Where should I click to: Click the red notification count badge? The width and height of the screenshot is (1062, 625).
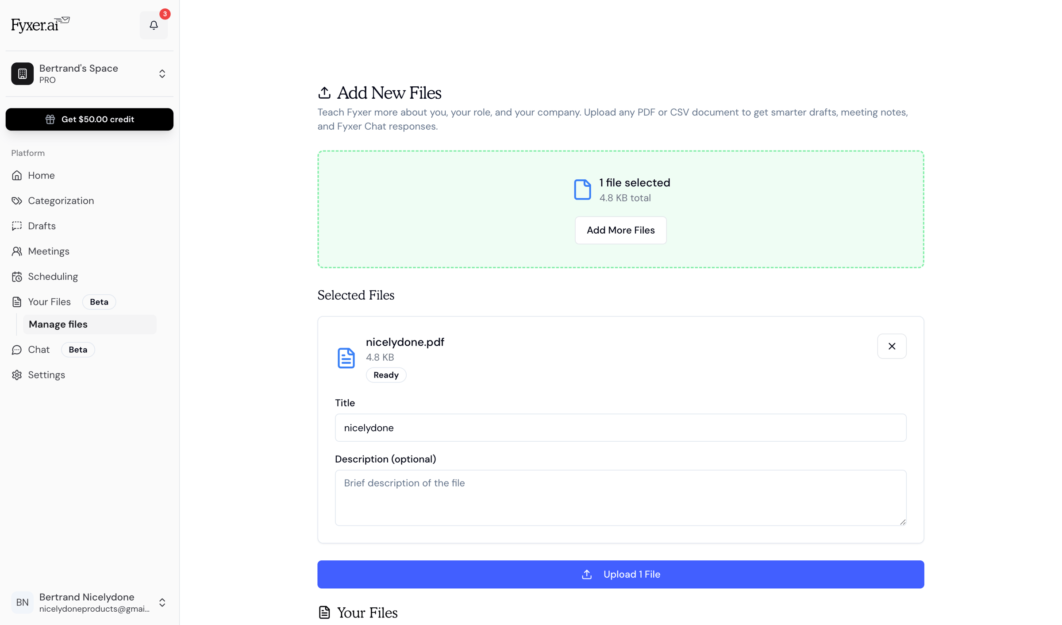pyautogui.click(x=165, y=14)
